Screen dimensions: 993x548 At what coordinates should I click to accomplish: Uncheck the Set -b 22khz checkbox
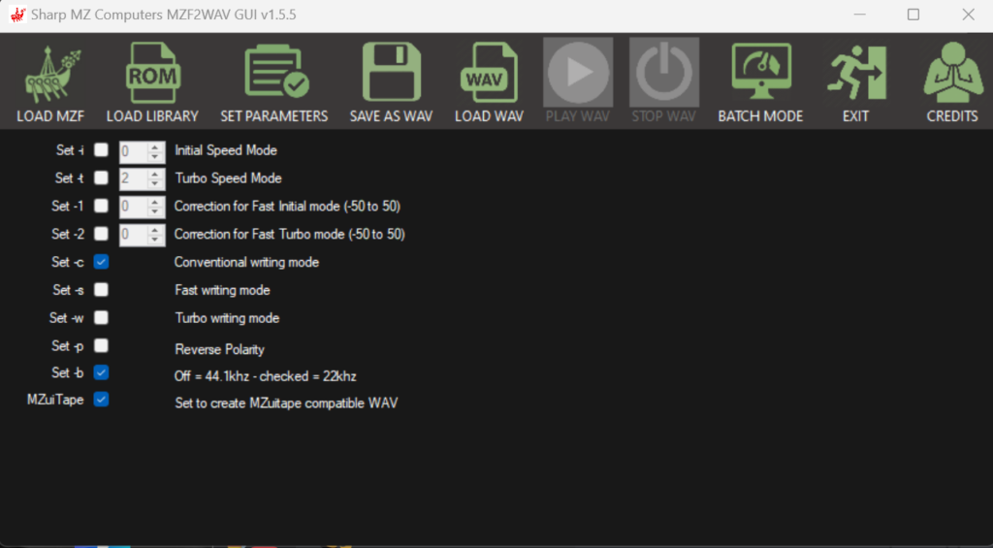click(x=101, y=372)
